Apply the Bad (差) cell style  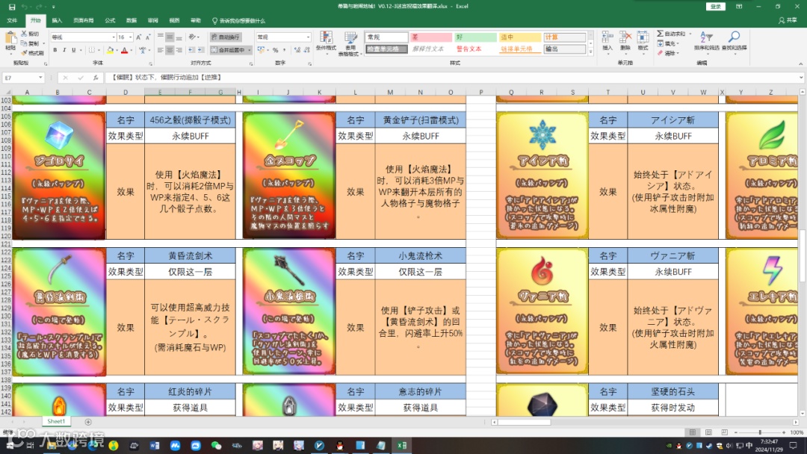431,37
